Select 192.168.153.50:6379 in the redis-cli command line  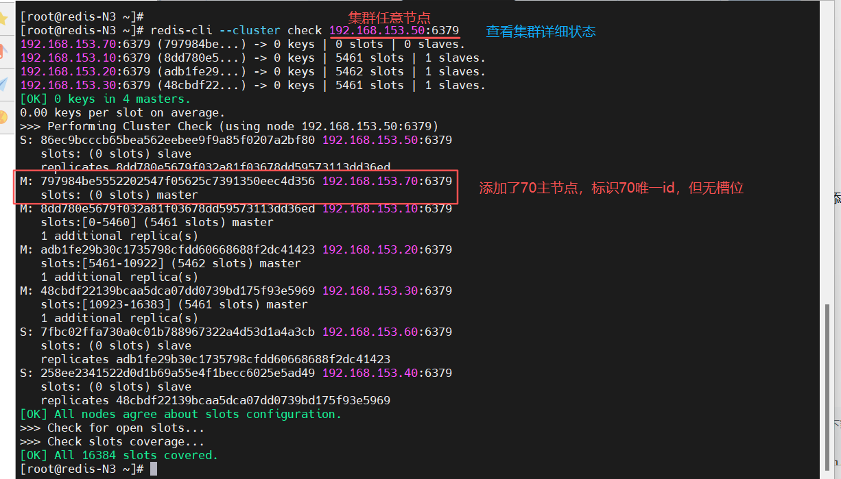394,30
